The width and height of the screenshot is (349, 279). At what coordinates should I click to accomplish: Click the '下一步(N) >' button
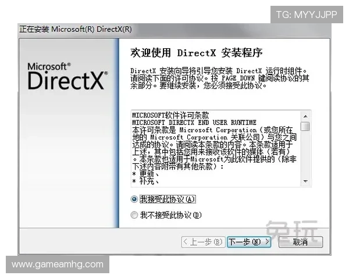pos(249,242)
